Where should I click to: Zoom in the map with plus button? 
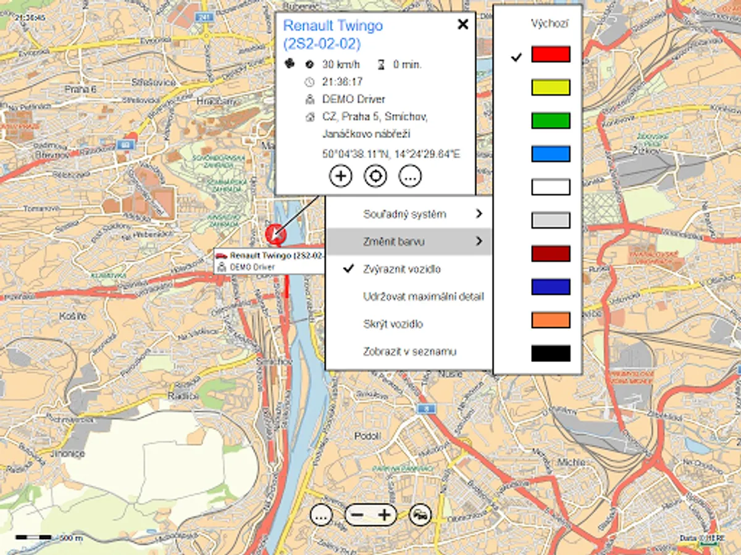pyautogui.click(x=385, y=514)
